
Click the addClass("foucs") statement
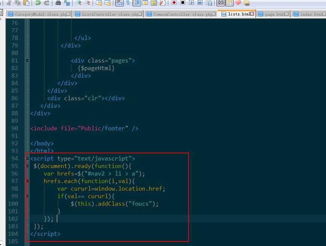pyautogui.click(x=114, y=204)
